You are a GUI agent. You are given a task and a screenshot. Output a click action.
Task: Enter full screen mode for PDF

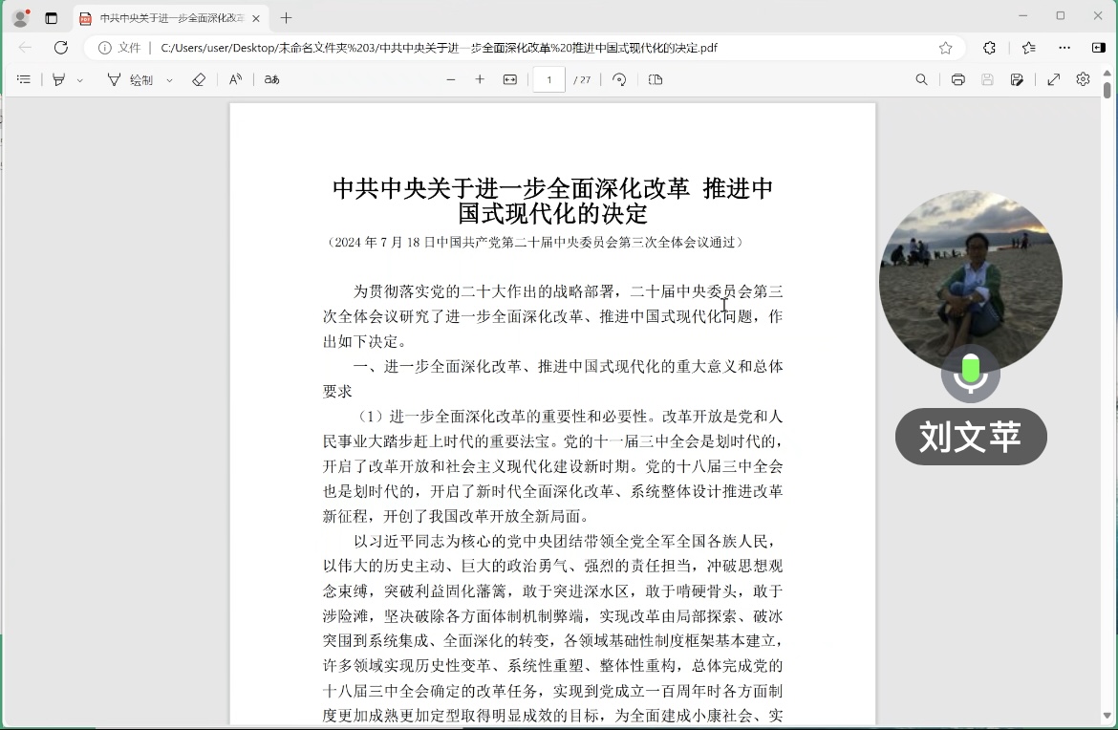point(1053,80)
